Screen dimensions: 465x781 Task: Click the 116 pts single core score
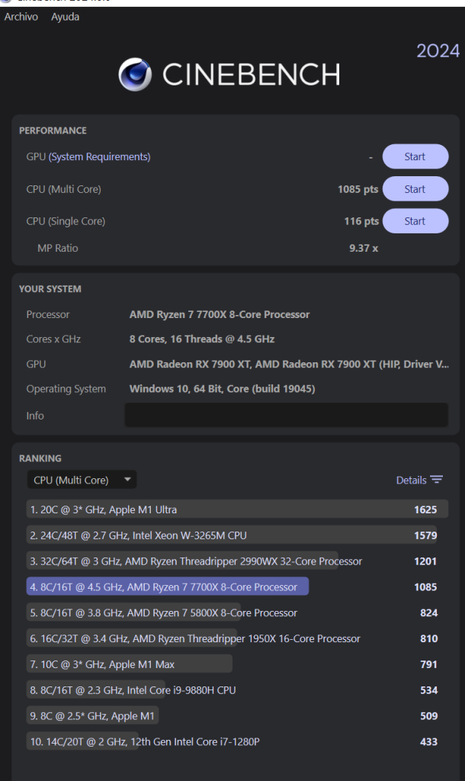point(361,220)
